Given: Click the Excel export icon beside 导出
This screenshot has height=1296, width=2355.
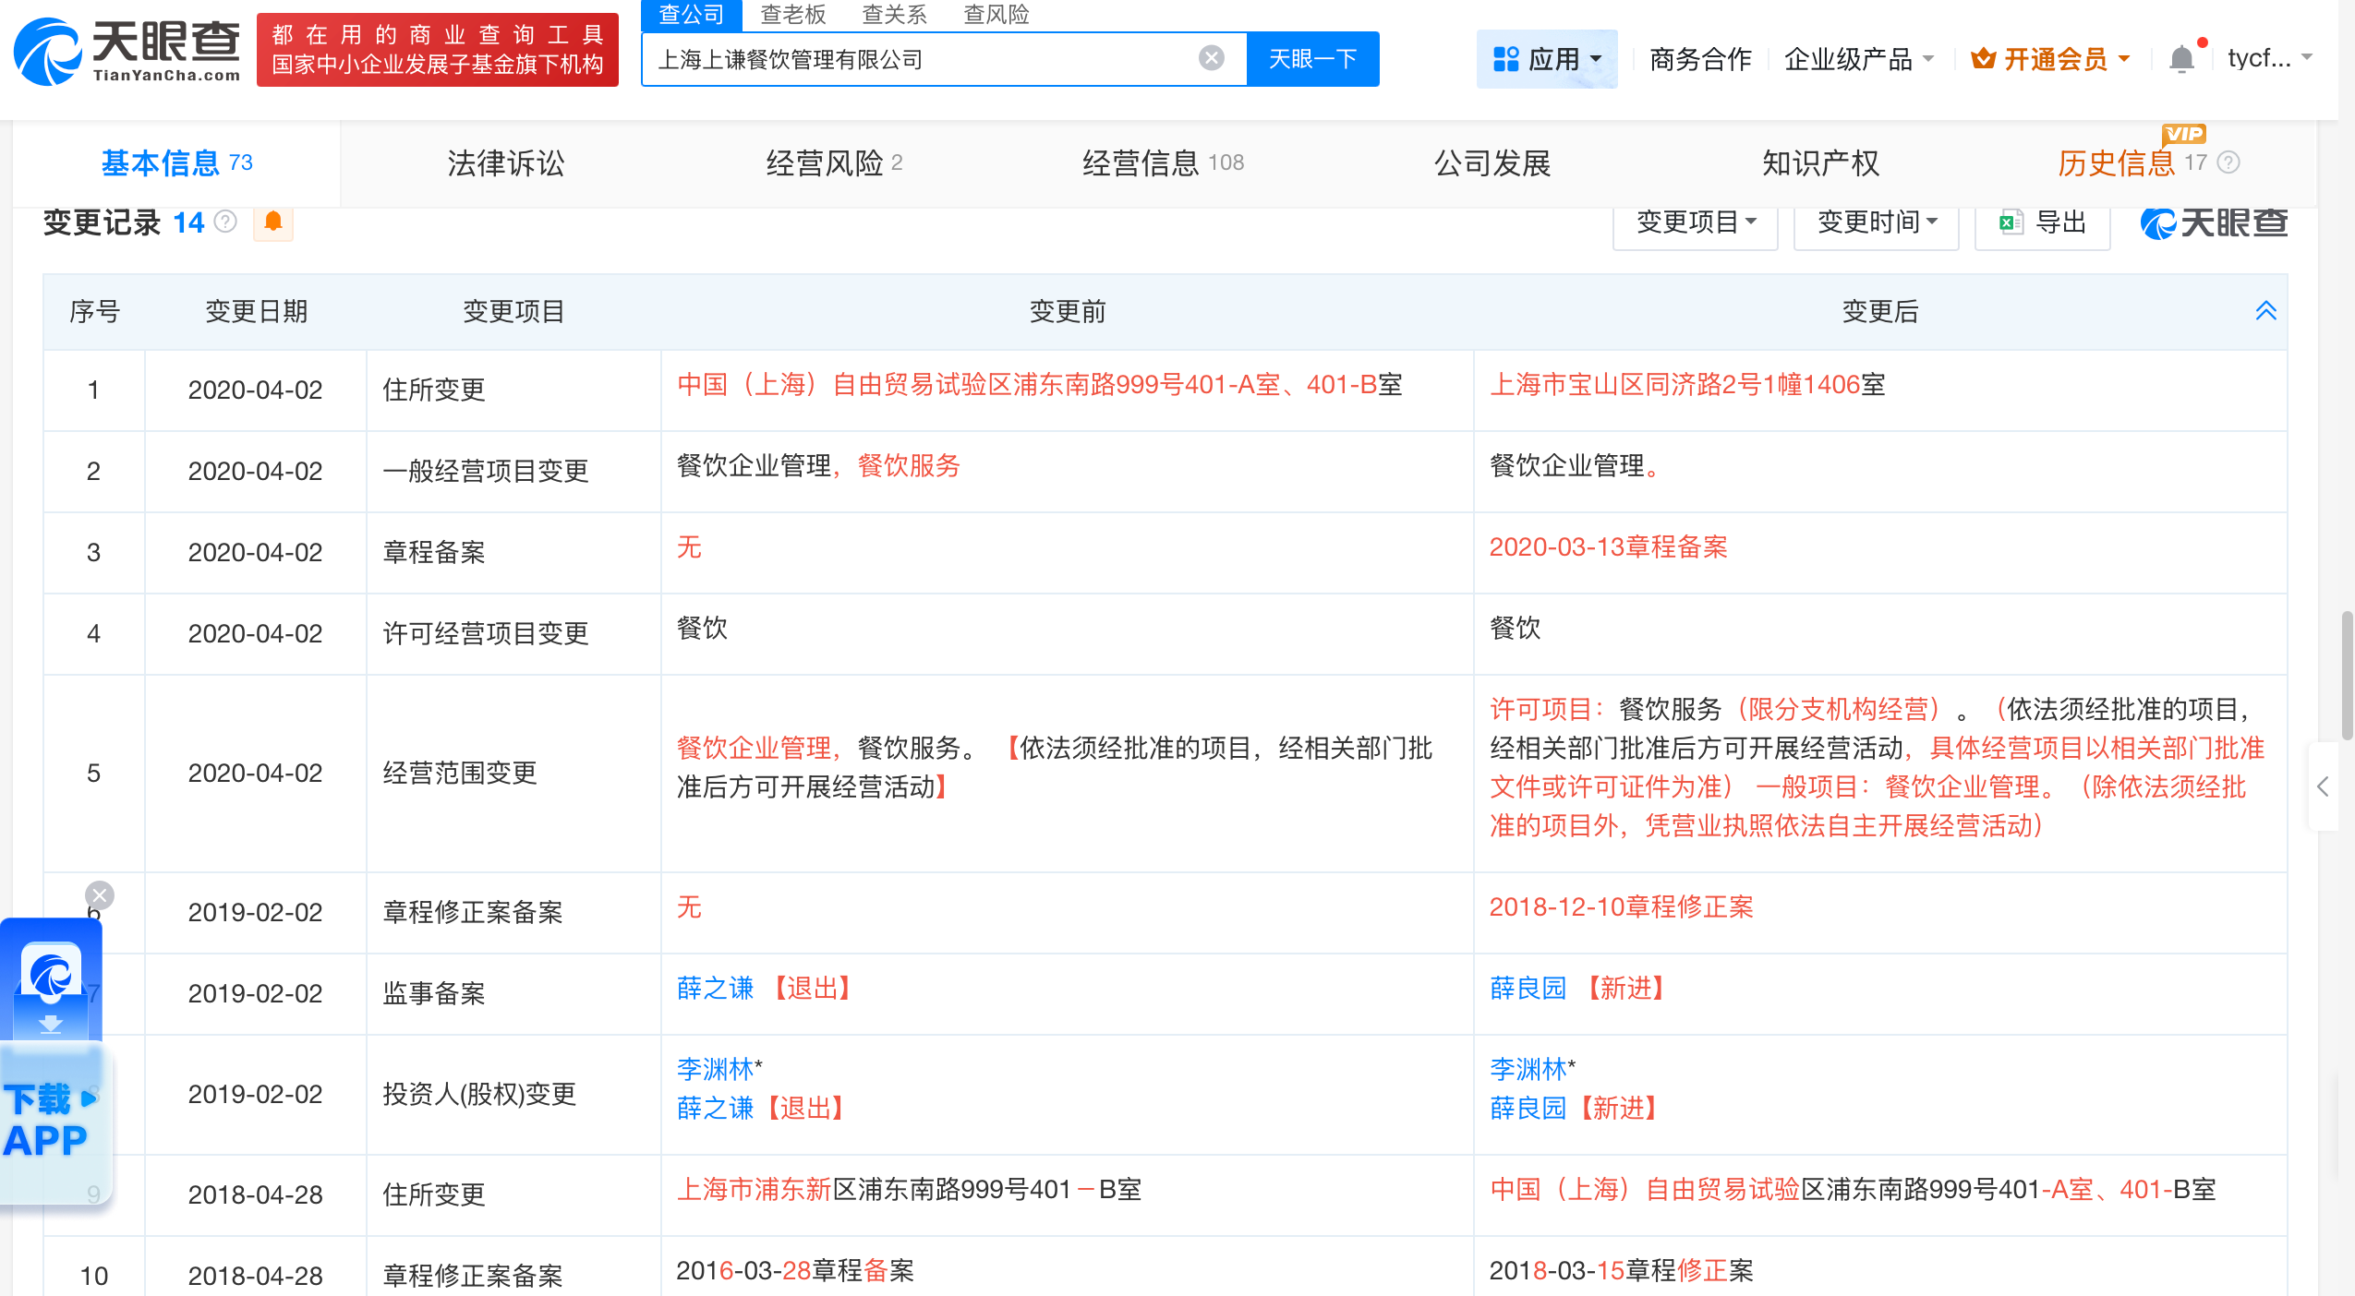Looking at the screenshot, I should click(x=2013, y=222).
